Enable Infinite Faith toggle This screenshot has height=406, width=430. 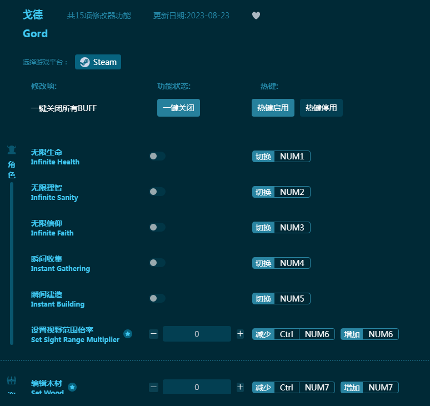tap(157, 227)
